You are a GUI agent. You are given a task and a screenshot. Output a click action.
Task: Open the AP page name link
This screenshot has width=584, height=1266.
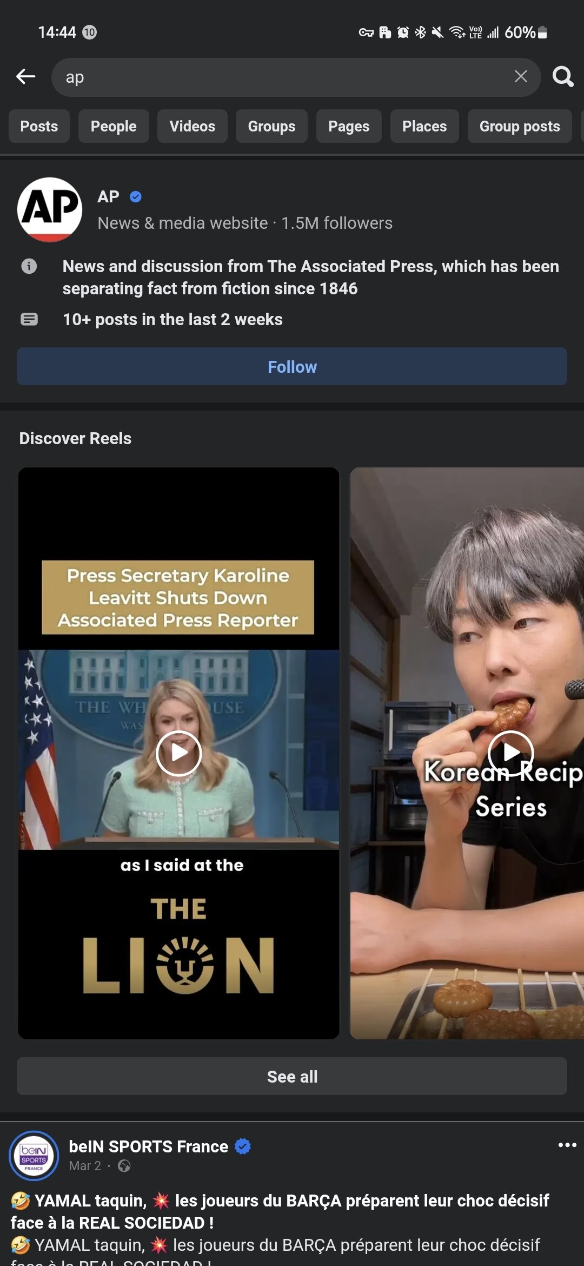pos(108,196)
